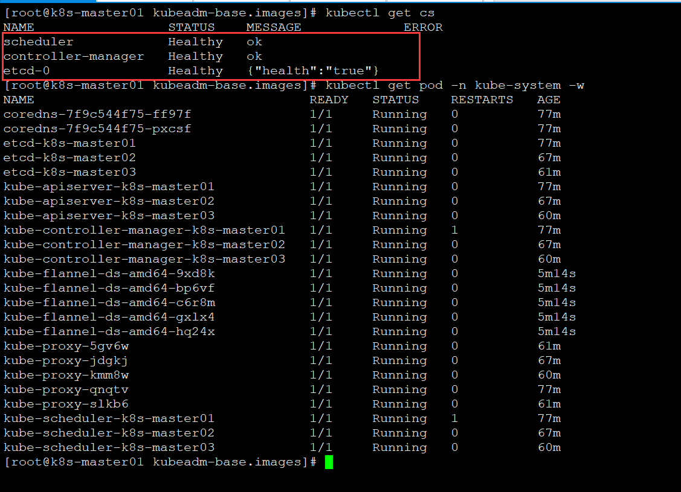
Task: Select pod name kube-controller-manager-k8s-master03
Action: pos(144,259)
